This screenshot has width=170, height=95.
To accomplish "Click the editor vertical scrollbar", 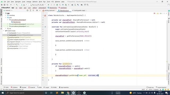I will (167, 50).
